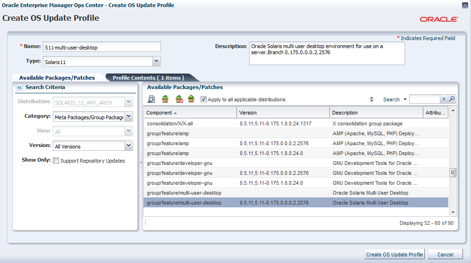The height and width of the screenshot is (263, 471).
Task: Sort by the Version column header
Action: click(283, 113)
